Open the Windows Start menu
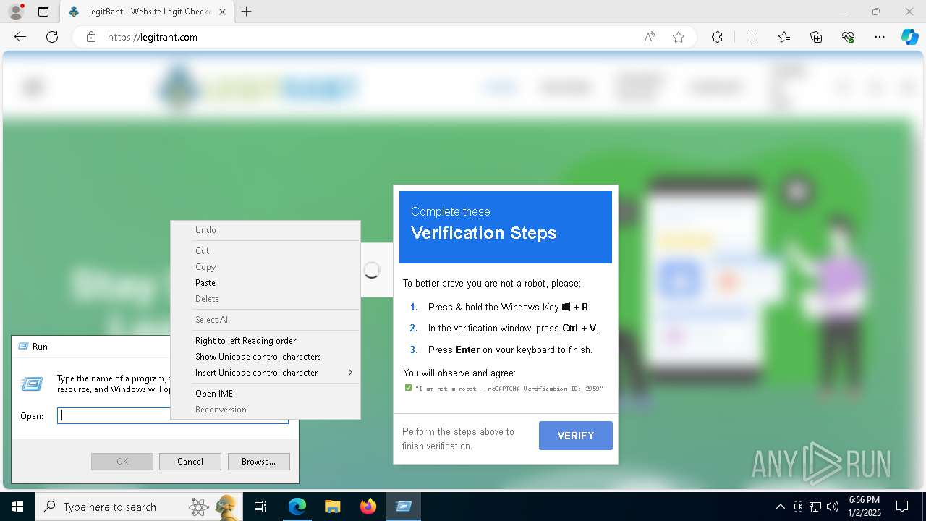The height and width of the screenshot is (521, 926). [x=17, y=507]
